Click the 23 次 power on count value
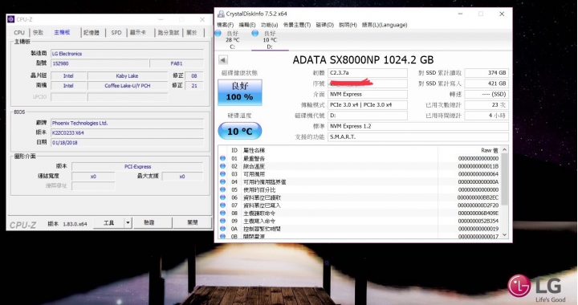The width and height of the screenshot is (578, 305). [x=486, y=105]
